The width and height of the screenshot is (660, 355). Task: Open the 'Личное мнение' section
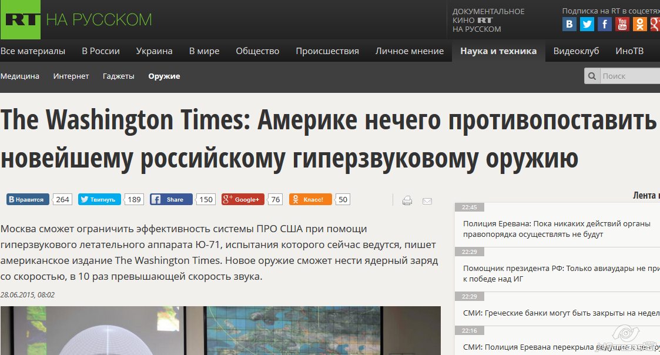(x=410, y=51)
